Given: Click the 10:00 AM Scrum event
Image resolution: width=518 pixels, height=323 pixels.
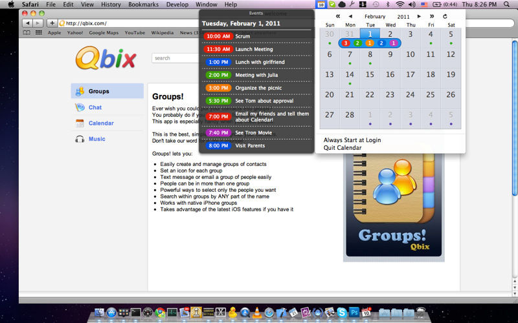Looking at the screenshot, I should [x=256, y=36].
